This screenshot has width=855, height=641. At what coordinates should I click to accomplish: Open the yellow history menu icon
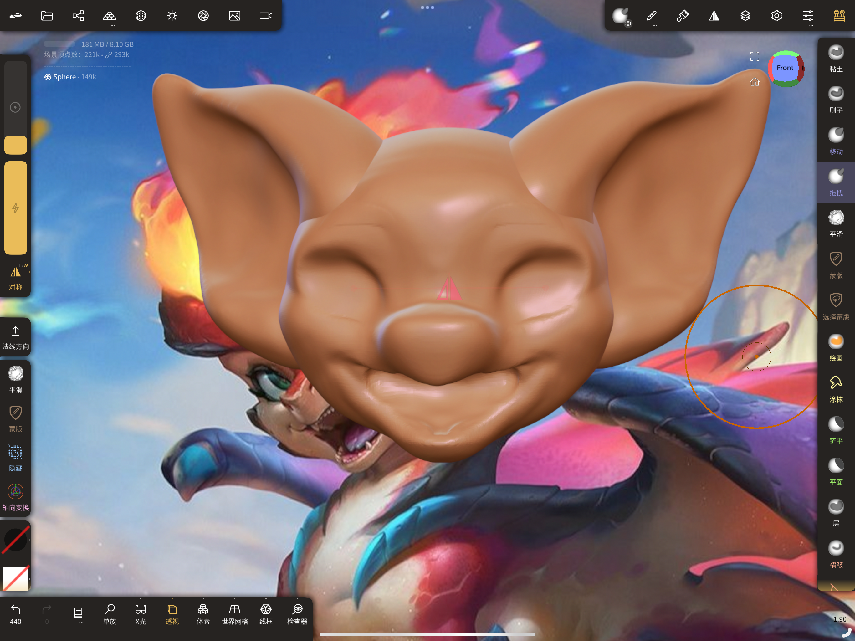pyautogui.click(x=839, y=16)
